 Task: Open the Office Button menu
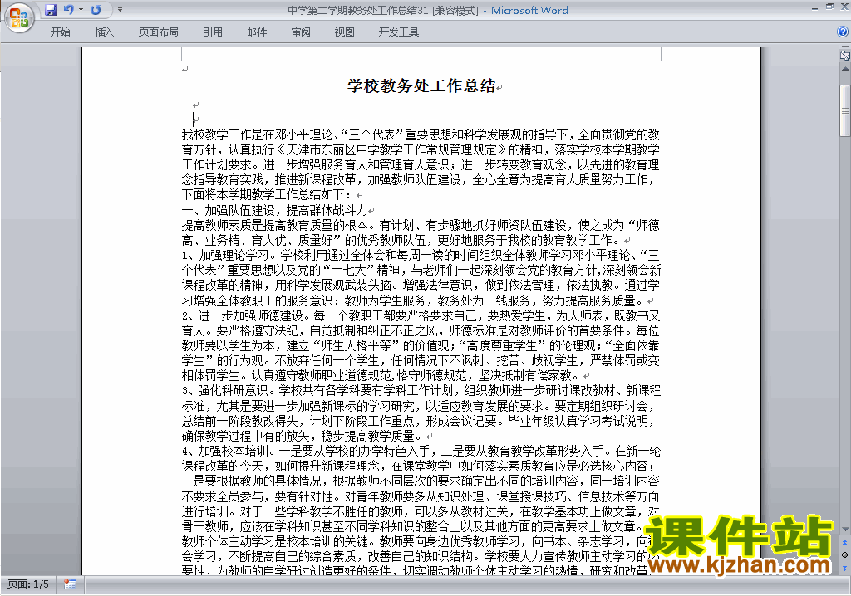pos(19,17)
